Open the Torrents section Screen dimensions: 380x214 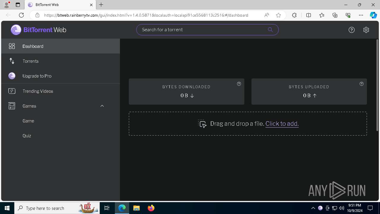[x=61, y=61]
